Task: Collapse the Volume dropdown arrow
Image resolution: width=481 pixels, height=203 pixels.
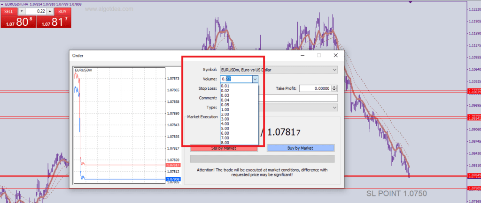Action: coord(255,79)
